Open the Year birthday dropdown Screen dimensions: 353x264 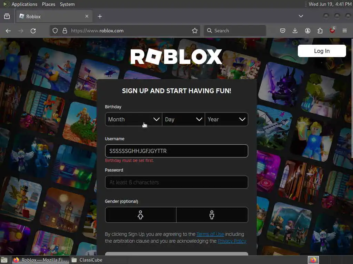[226, 119]
